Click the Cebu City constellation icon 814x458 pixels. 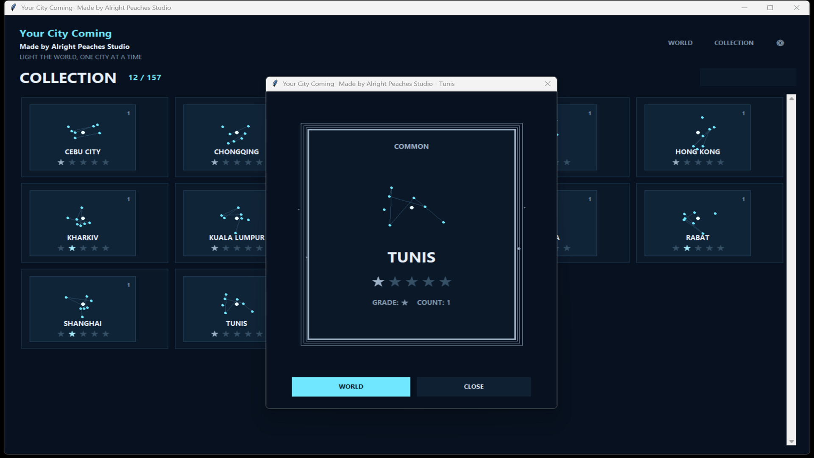(x=84, y=131)
